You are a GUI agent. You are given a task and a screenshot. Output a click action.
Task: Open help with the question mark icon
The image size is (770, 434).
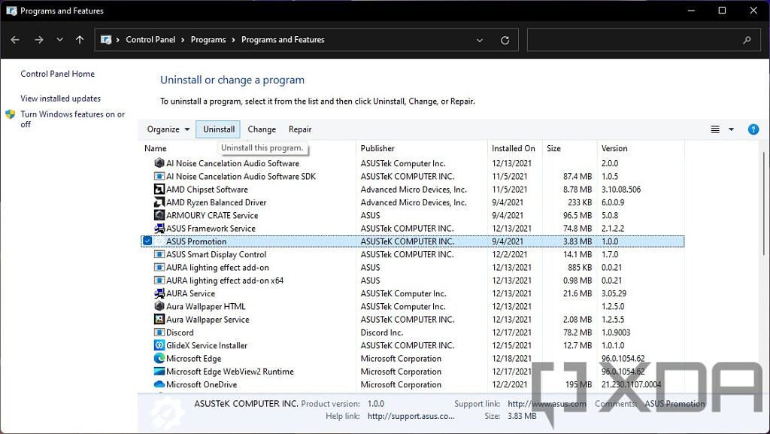coord(753,129)
